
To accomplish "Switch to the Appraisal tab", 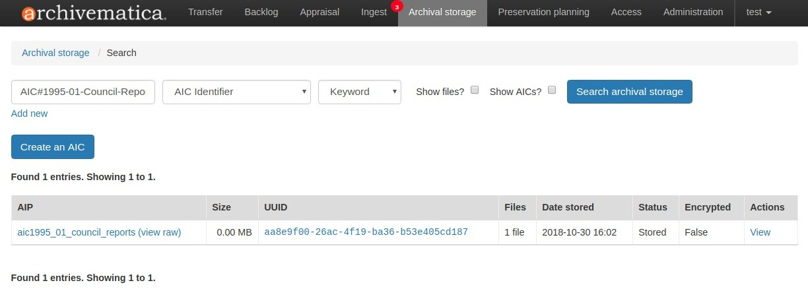I will point(320,12).
